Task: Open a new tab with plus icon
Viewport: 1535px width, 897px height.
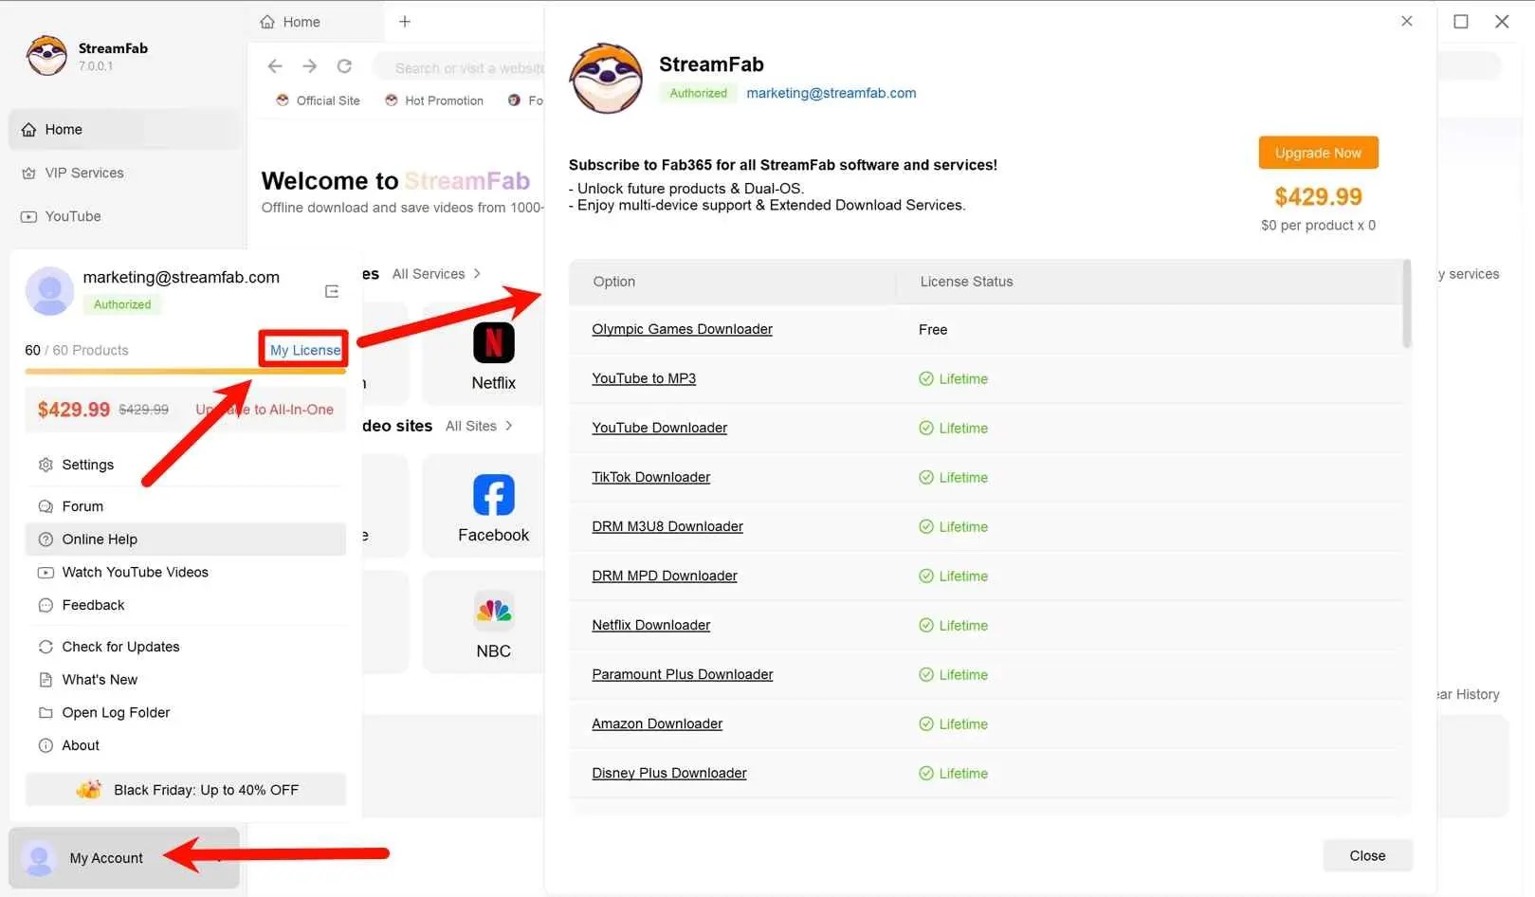Action: click(405, 22)
